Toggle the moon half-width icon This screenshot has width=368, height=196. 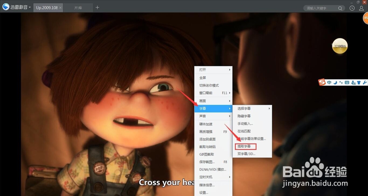336,83
